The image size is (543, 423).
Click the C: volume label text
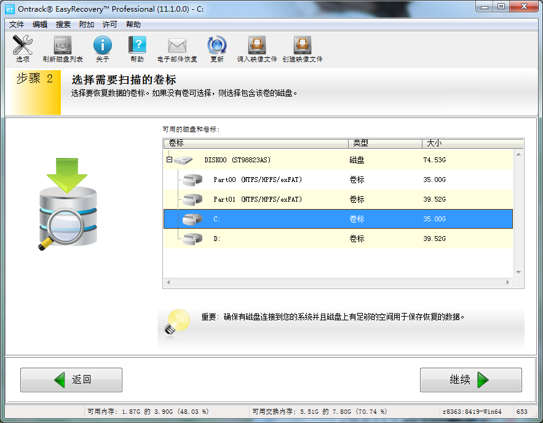point(217,219)
